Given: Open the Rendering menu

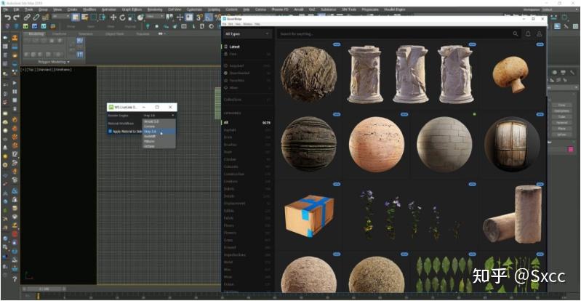Looking at the screenshot, I should pos(154,9).
